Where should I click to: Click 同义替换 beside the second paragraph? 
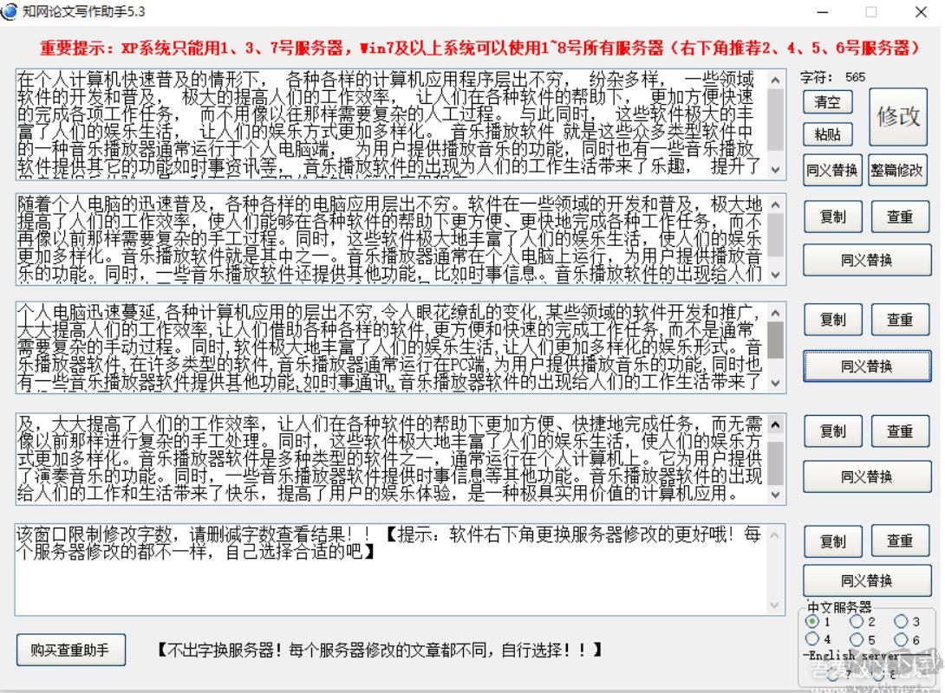click(x=867, y=259)
